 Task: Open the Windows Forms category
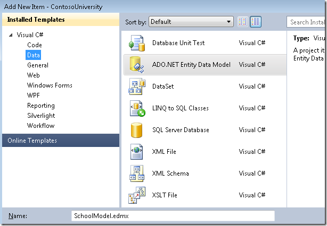pyautogui.click(x=50, y=85)
